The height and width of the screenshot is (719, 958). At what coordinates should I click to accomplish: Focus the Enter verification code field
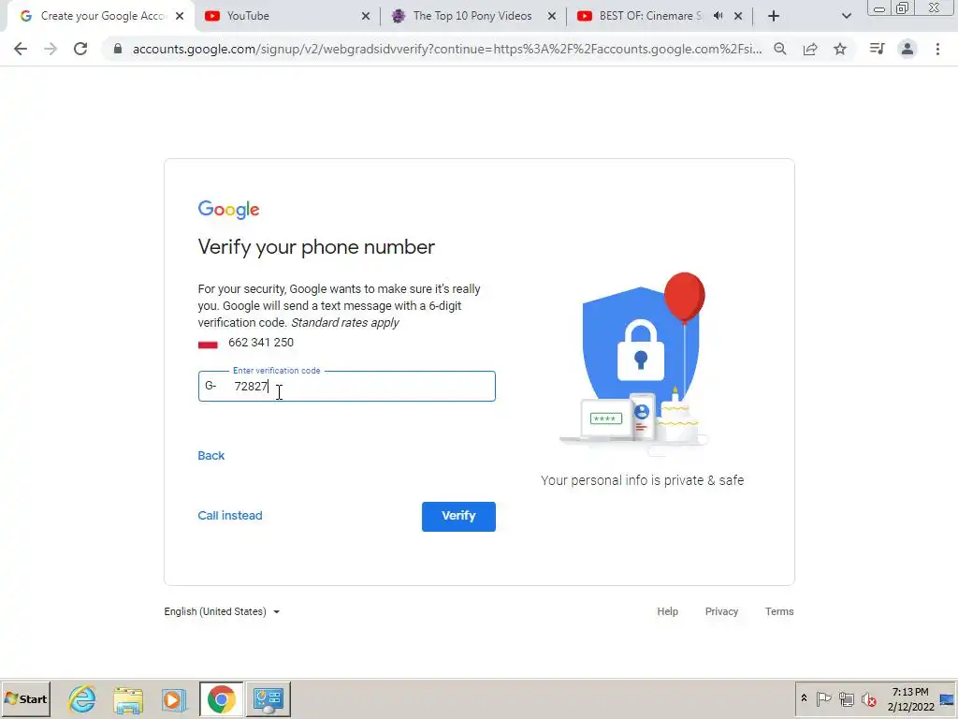click(346, 386)
